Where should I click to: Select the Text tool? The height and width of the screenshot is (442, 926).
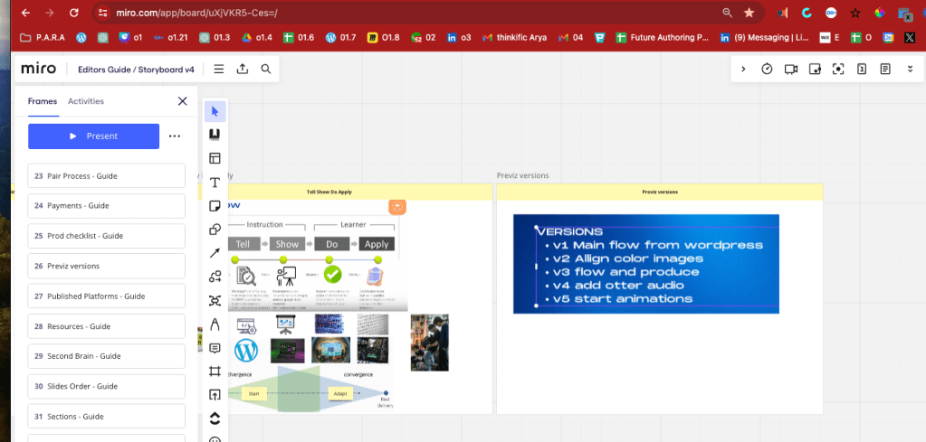[215, 182]
